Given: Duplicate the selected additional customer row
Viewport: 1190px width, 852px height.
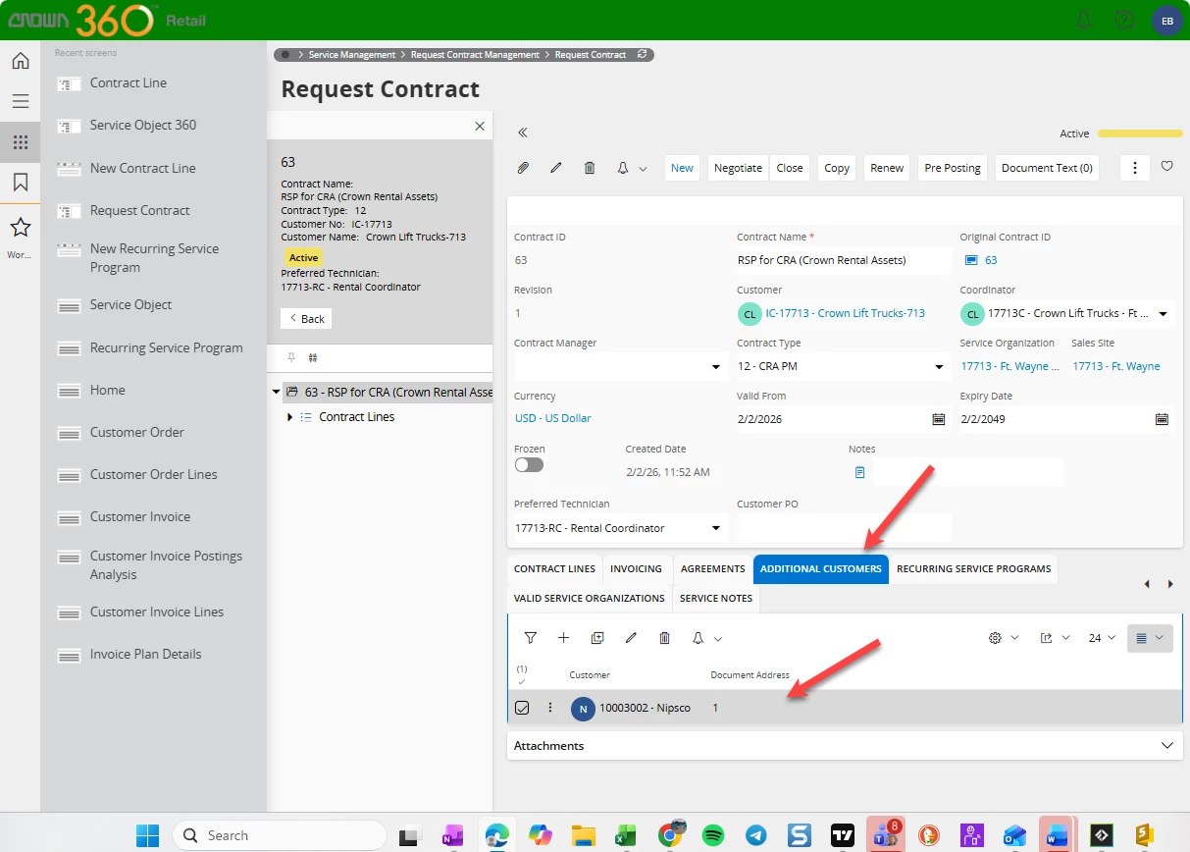Looking at the screenshot, I should pos(597,638).
